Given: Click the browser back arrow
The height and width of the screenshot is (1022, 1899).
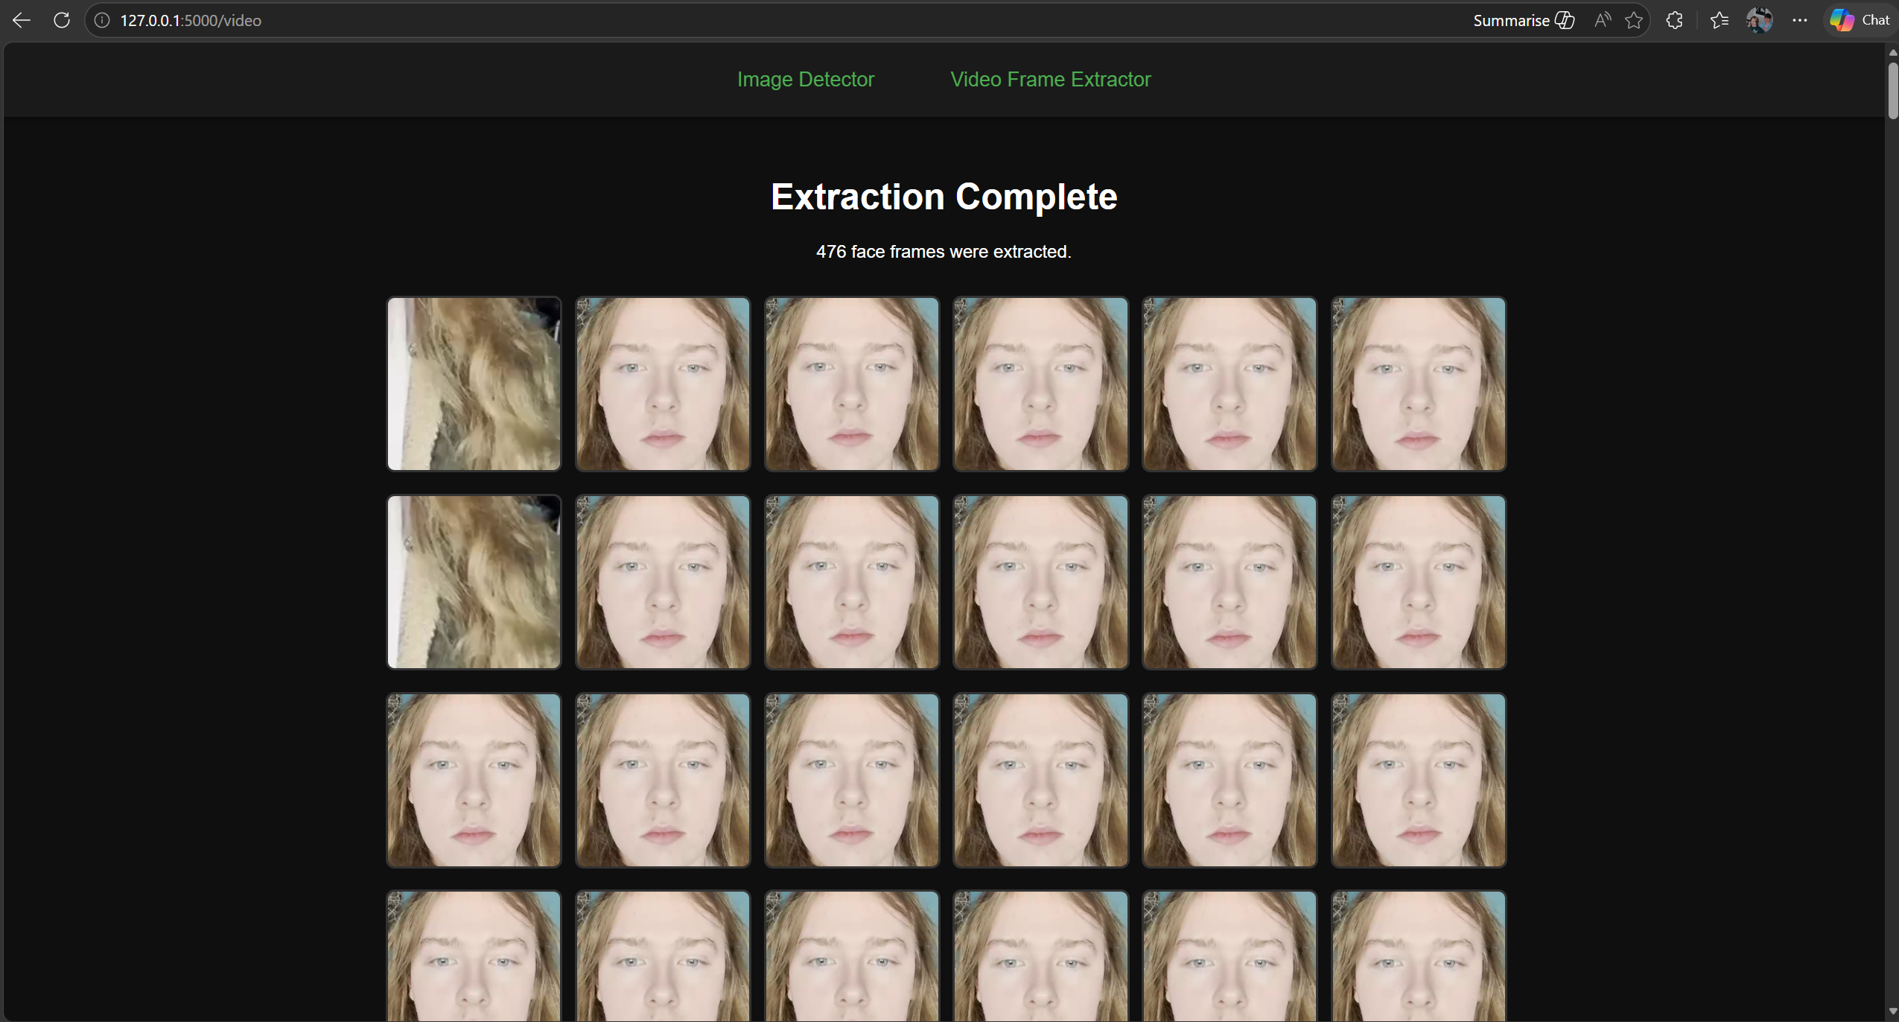Looking at the screenshot, I should (20, 19).
